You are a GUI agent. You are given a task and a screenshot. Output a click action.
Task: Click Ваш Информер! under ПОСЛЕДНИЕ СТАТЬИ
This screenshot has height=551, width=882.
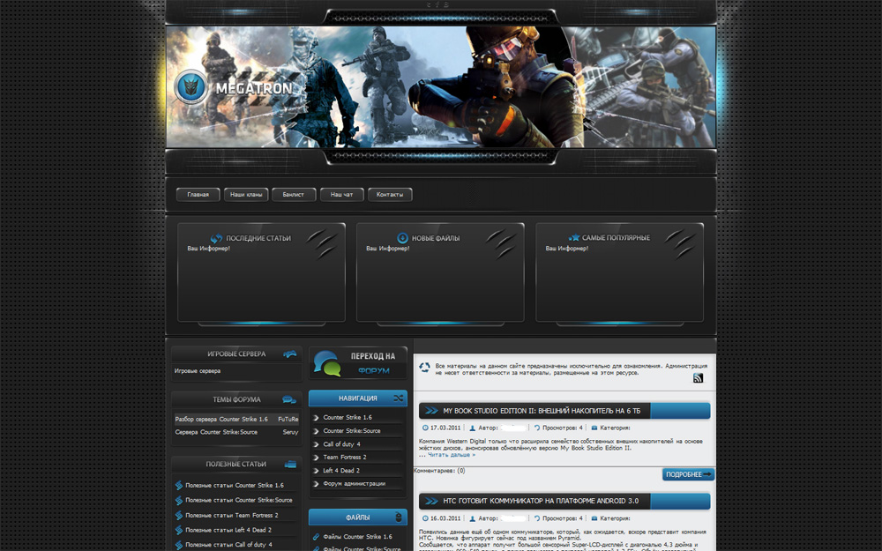[x=209, y=249]
